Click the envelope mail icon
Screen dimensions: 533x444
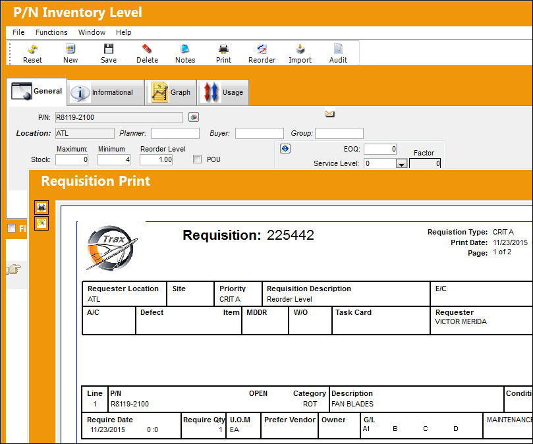[329, 113]
